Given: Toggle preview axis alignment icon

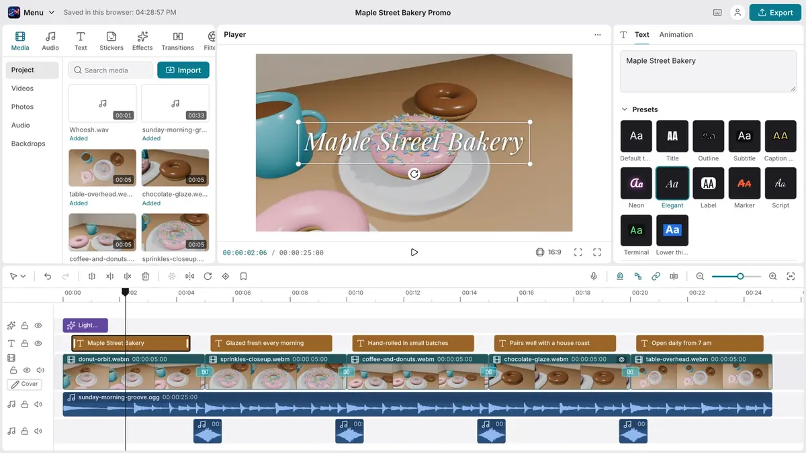Looking at the screenshot, I should pyautogui.click(x=674, y=276).
